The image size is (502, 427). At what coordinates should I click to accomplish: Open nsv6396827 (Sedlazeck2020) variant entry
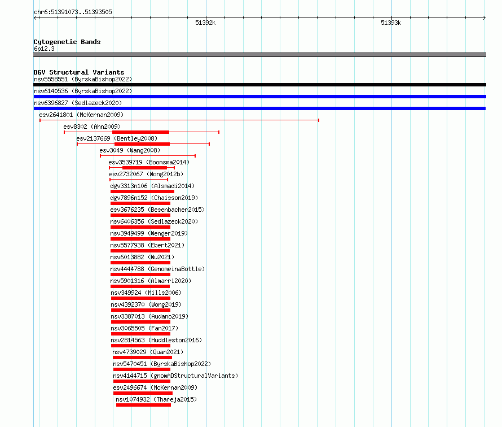pyautogui.click(x=78, y=103)
